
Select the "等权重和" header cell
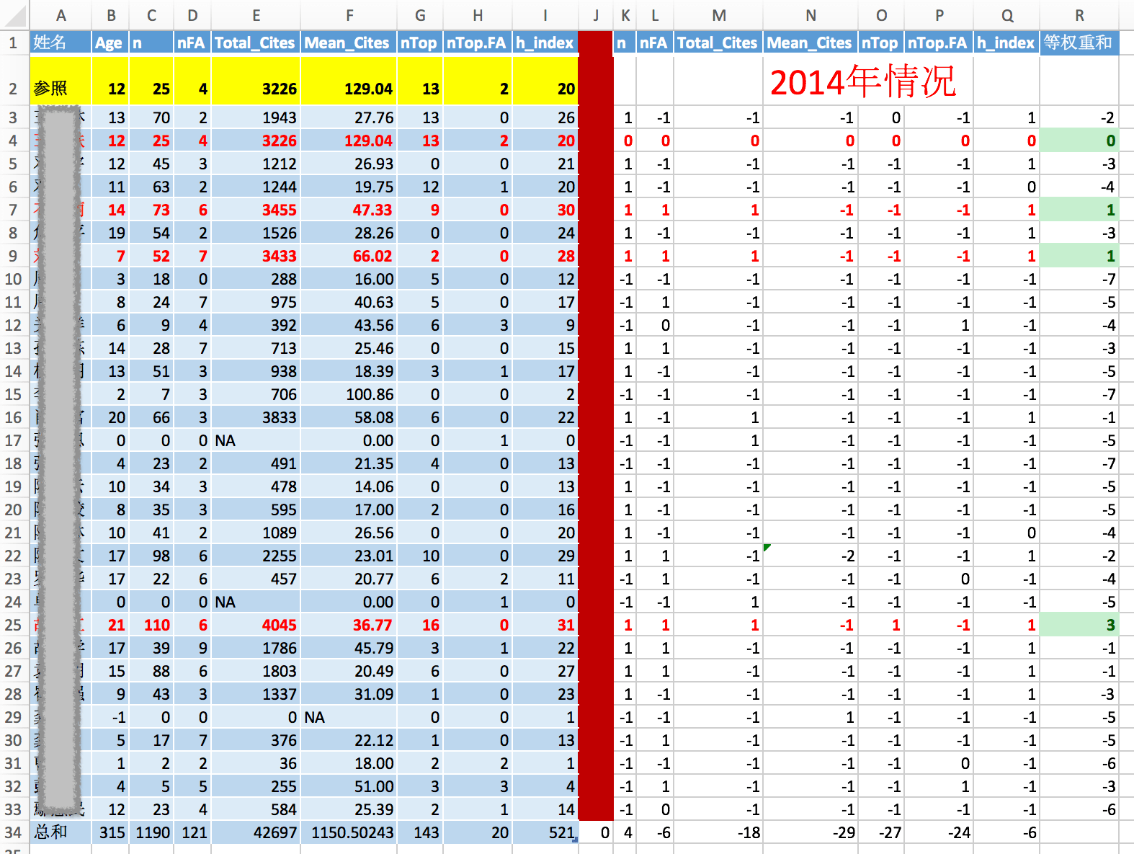pyautogui.click(x=1078, y=43)
